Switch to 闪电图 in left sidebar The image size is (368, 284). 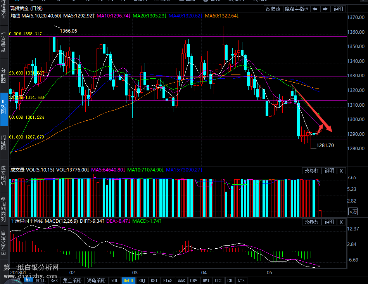coord(3,142)
